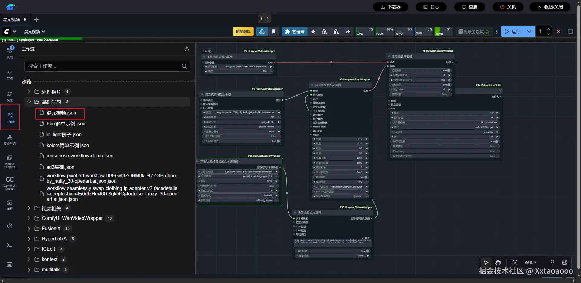Screen dimensions: 581x283
Task: Toggle 强制卸载 switch in text encode node
Action: click(x=332, y=251)
